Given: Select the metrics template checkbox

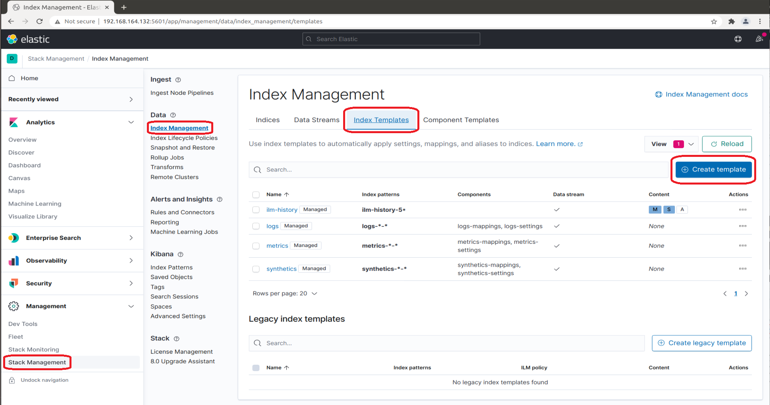Looking at the screenshot, I should (256, 246).
